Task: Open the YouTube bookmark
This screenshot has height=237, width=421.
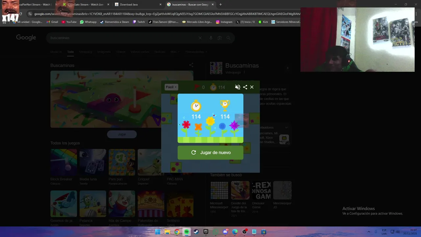Action: (x=69, y=22)
